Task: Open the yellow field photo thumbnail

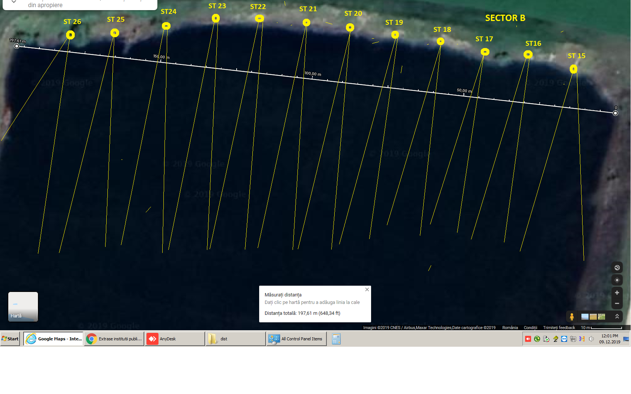Action: [x=593, y=317]
